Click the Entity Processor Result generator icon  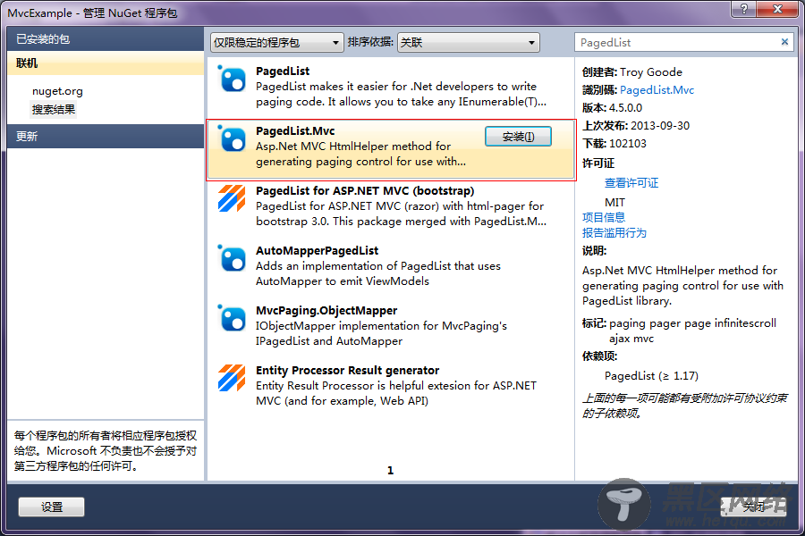(232, 378)
